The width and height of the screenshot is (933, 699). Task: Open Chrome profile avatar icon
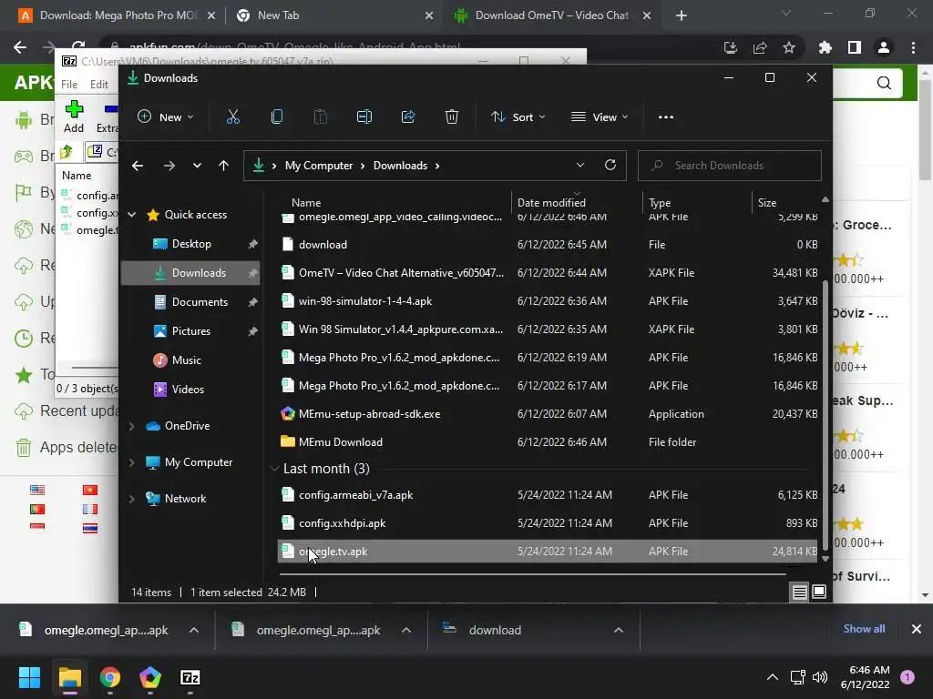pyautogui.click(x=884, y=47)
